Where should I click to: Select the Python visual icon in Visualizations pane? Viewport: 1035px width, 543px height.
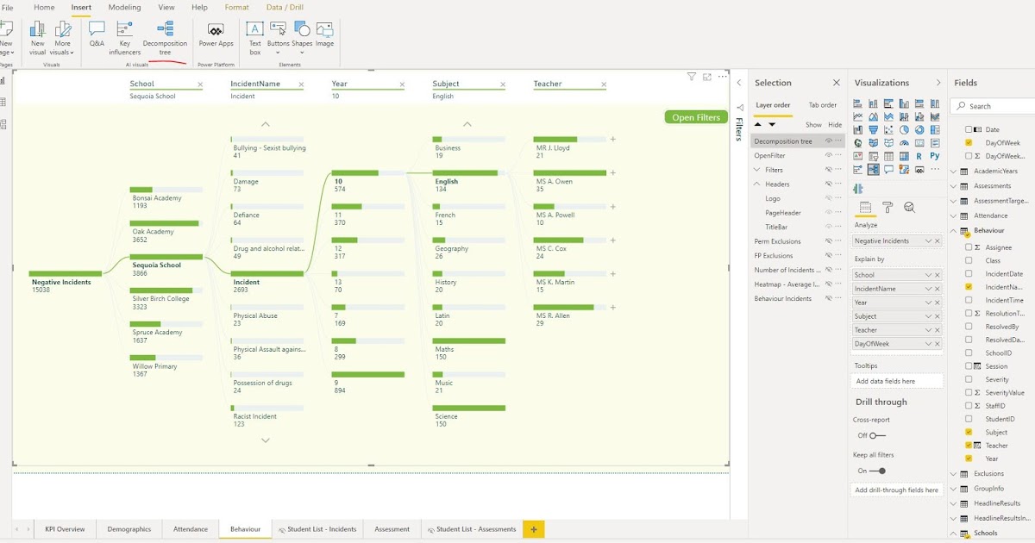[x=935, y=156]
